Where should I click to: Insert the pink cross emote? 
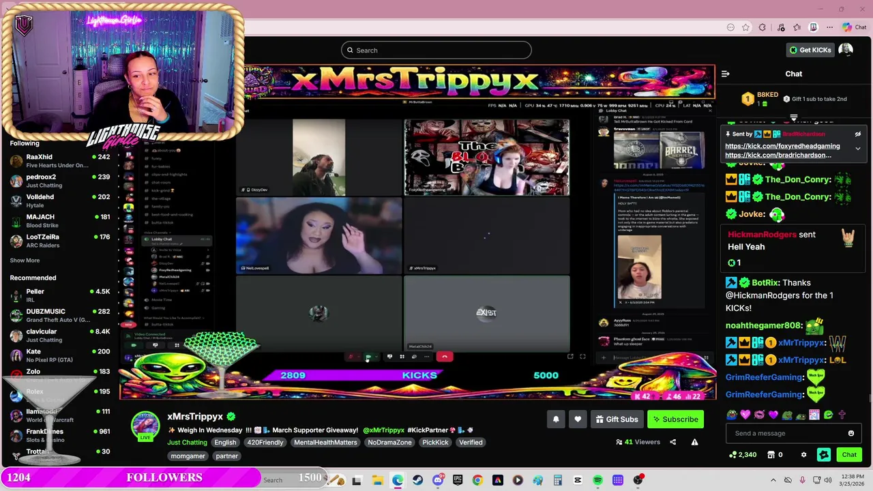coord(842,415)
